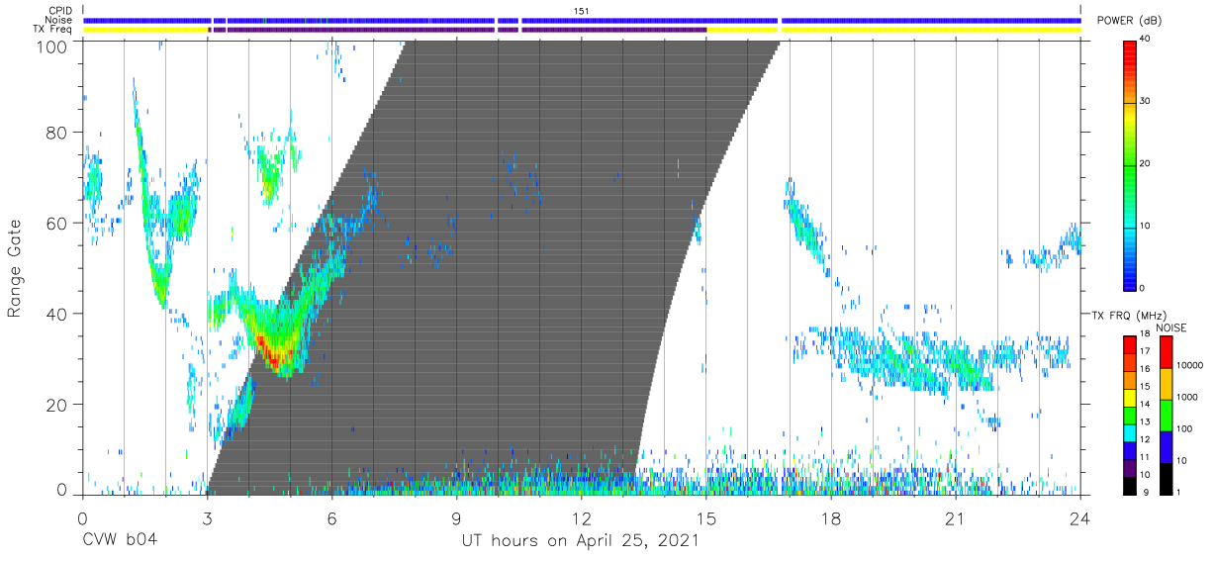Click the TX Freq row label
The image size is (1215, 561).
[53, 30]
